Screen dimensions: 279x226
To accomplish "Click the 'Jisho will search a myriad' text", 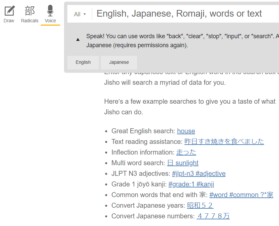I will (165, 82).
